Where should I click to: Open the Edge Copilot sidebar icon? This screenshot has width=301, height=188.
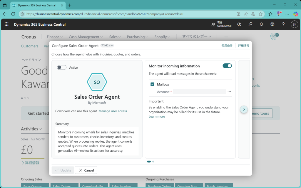coord(296,14)
